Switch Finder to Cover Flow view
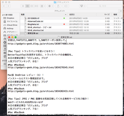This screenshot has height=116, width=124. point(36,6)
